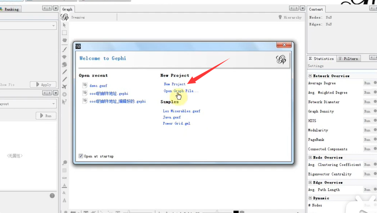
Task: Run the Avg. Path Length statistic
Action: 367,190
